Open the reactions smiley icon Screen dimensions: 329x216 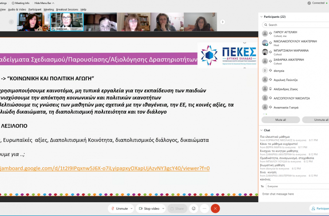193,208
